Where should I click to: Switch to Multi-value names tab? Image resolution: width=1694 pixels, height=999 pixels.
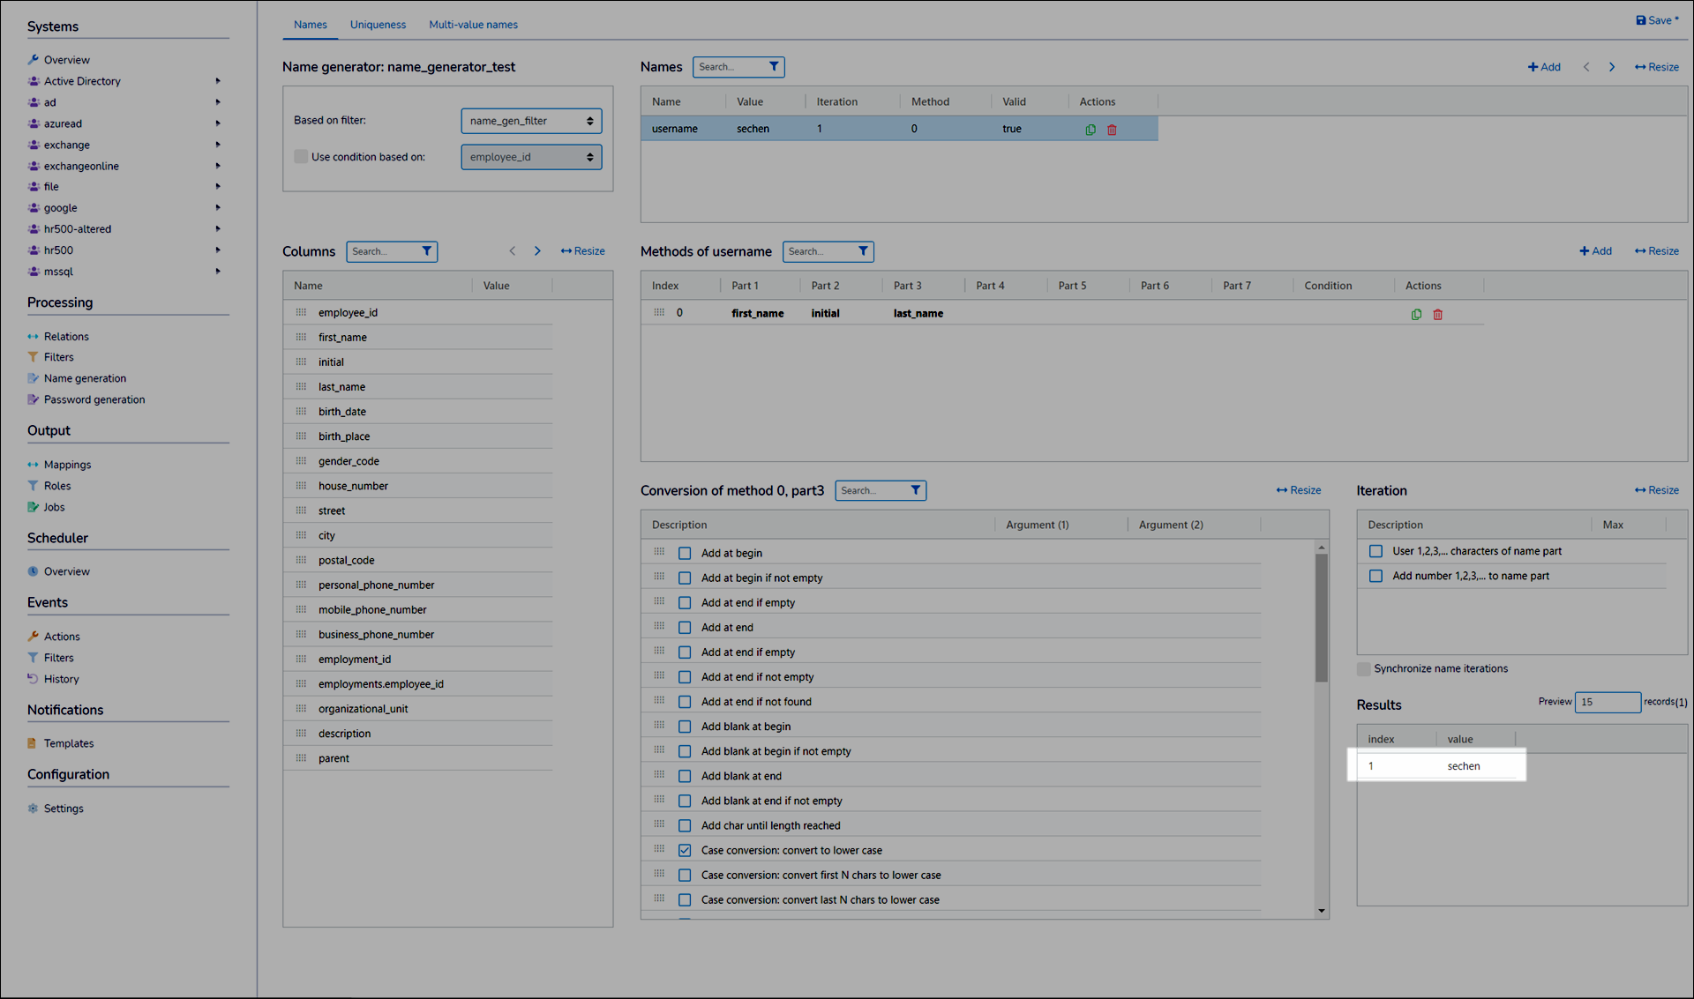point(474,25)
